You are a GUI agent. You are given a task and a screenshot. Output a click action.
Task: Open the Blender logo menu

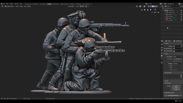click(x=2, y=4)
